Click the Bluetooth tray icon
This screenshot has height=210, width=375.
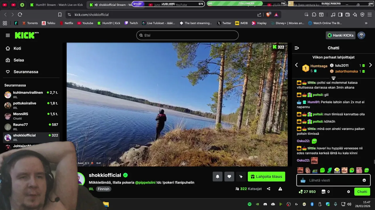(312, 204)
